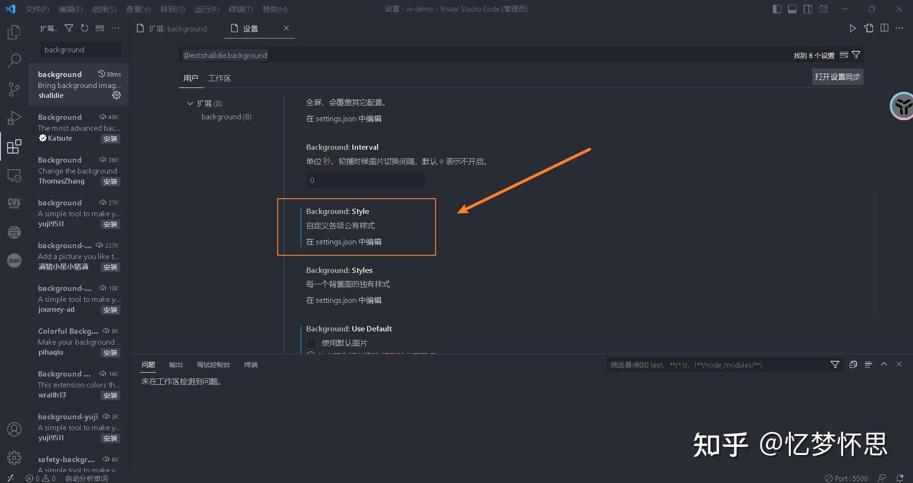Open the filter dropdown in the 问题 panel
This screenshot has width=913, height=483.
coord(835,365)
